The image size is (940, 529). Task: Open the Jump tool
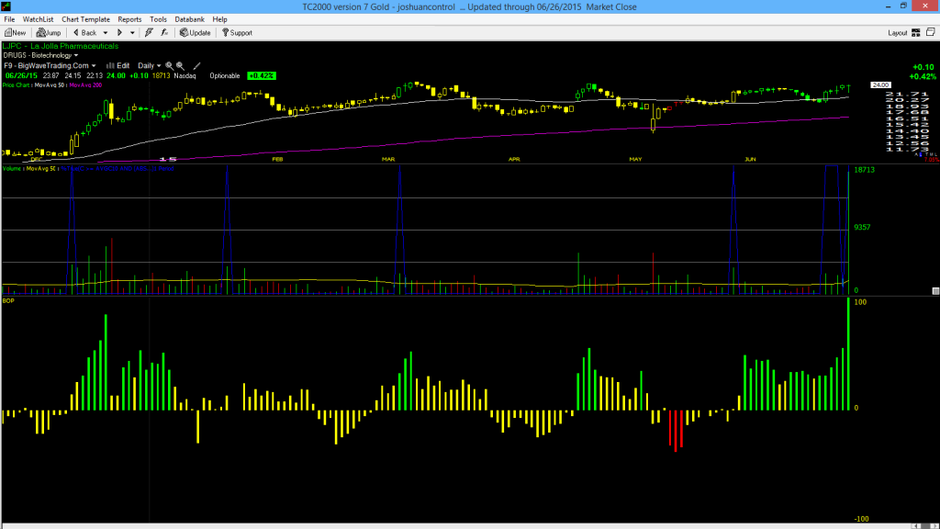[49, 33]
